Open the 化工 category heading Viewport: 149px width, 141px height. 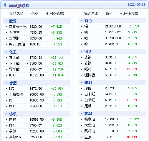click(x=13, y=52)
